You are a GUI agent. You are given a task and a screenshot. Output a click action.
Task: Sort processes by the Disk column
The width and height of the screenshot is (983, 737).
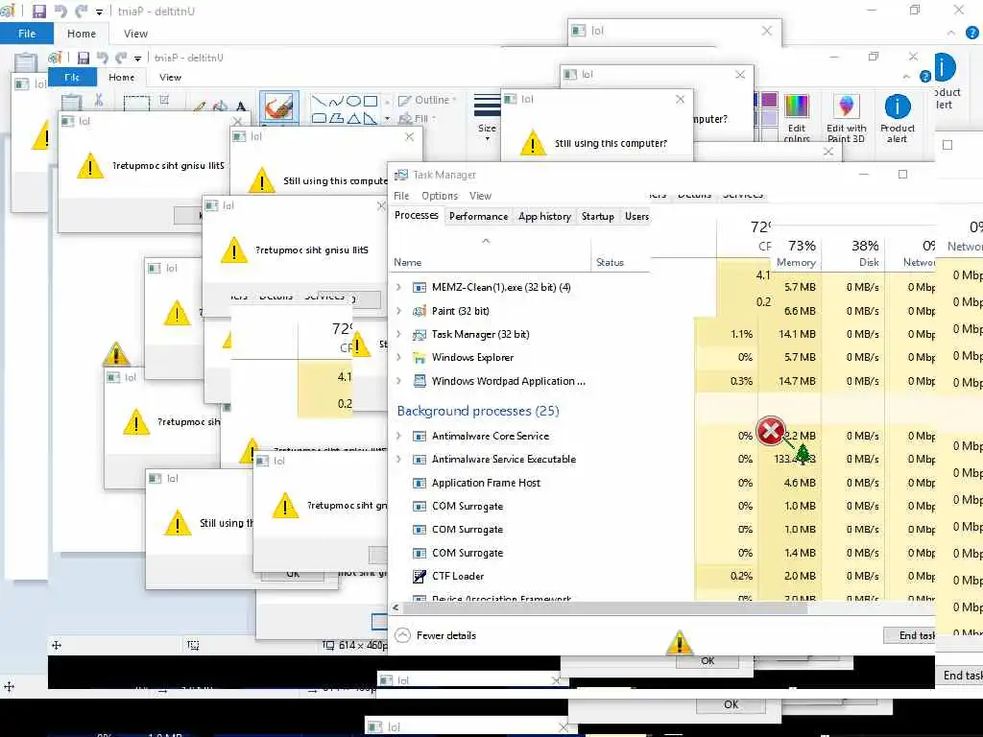pyautogui.click(x=853, y=253)
